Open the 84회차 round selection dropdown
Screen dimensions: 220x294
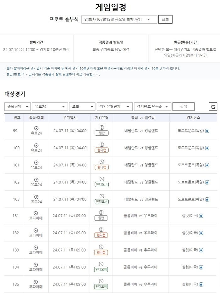(x=119, y=20)
